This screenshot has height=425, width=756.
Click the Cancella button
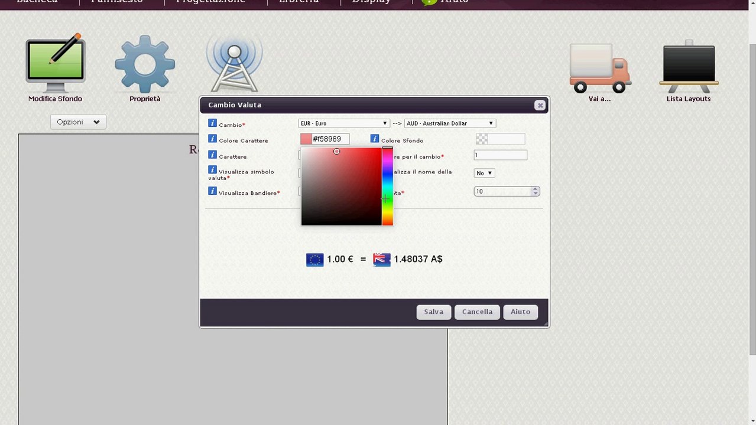[x=477, y=312]
